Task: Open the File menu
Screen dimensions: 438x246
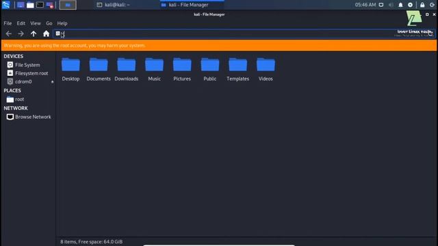Action: coord(8,23)
